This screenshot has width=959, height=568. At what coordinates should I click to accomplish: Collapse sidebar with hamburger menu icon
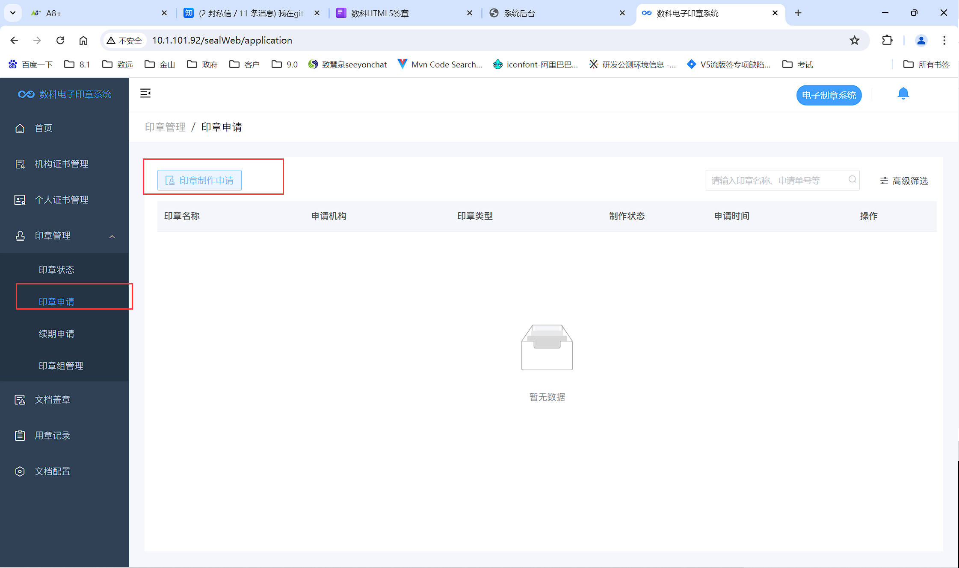coord(145,93)
